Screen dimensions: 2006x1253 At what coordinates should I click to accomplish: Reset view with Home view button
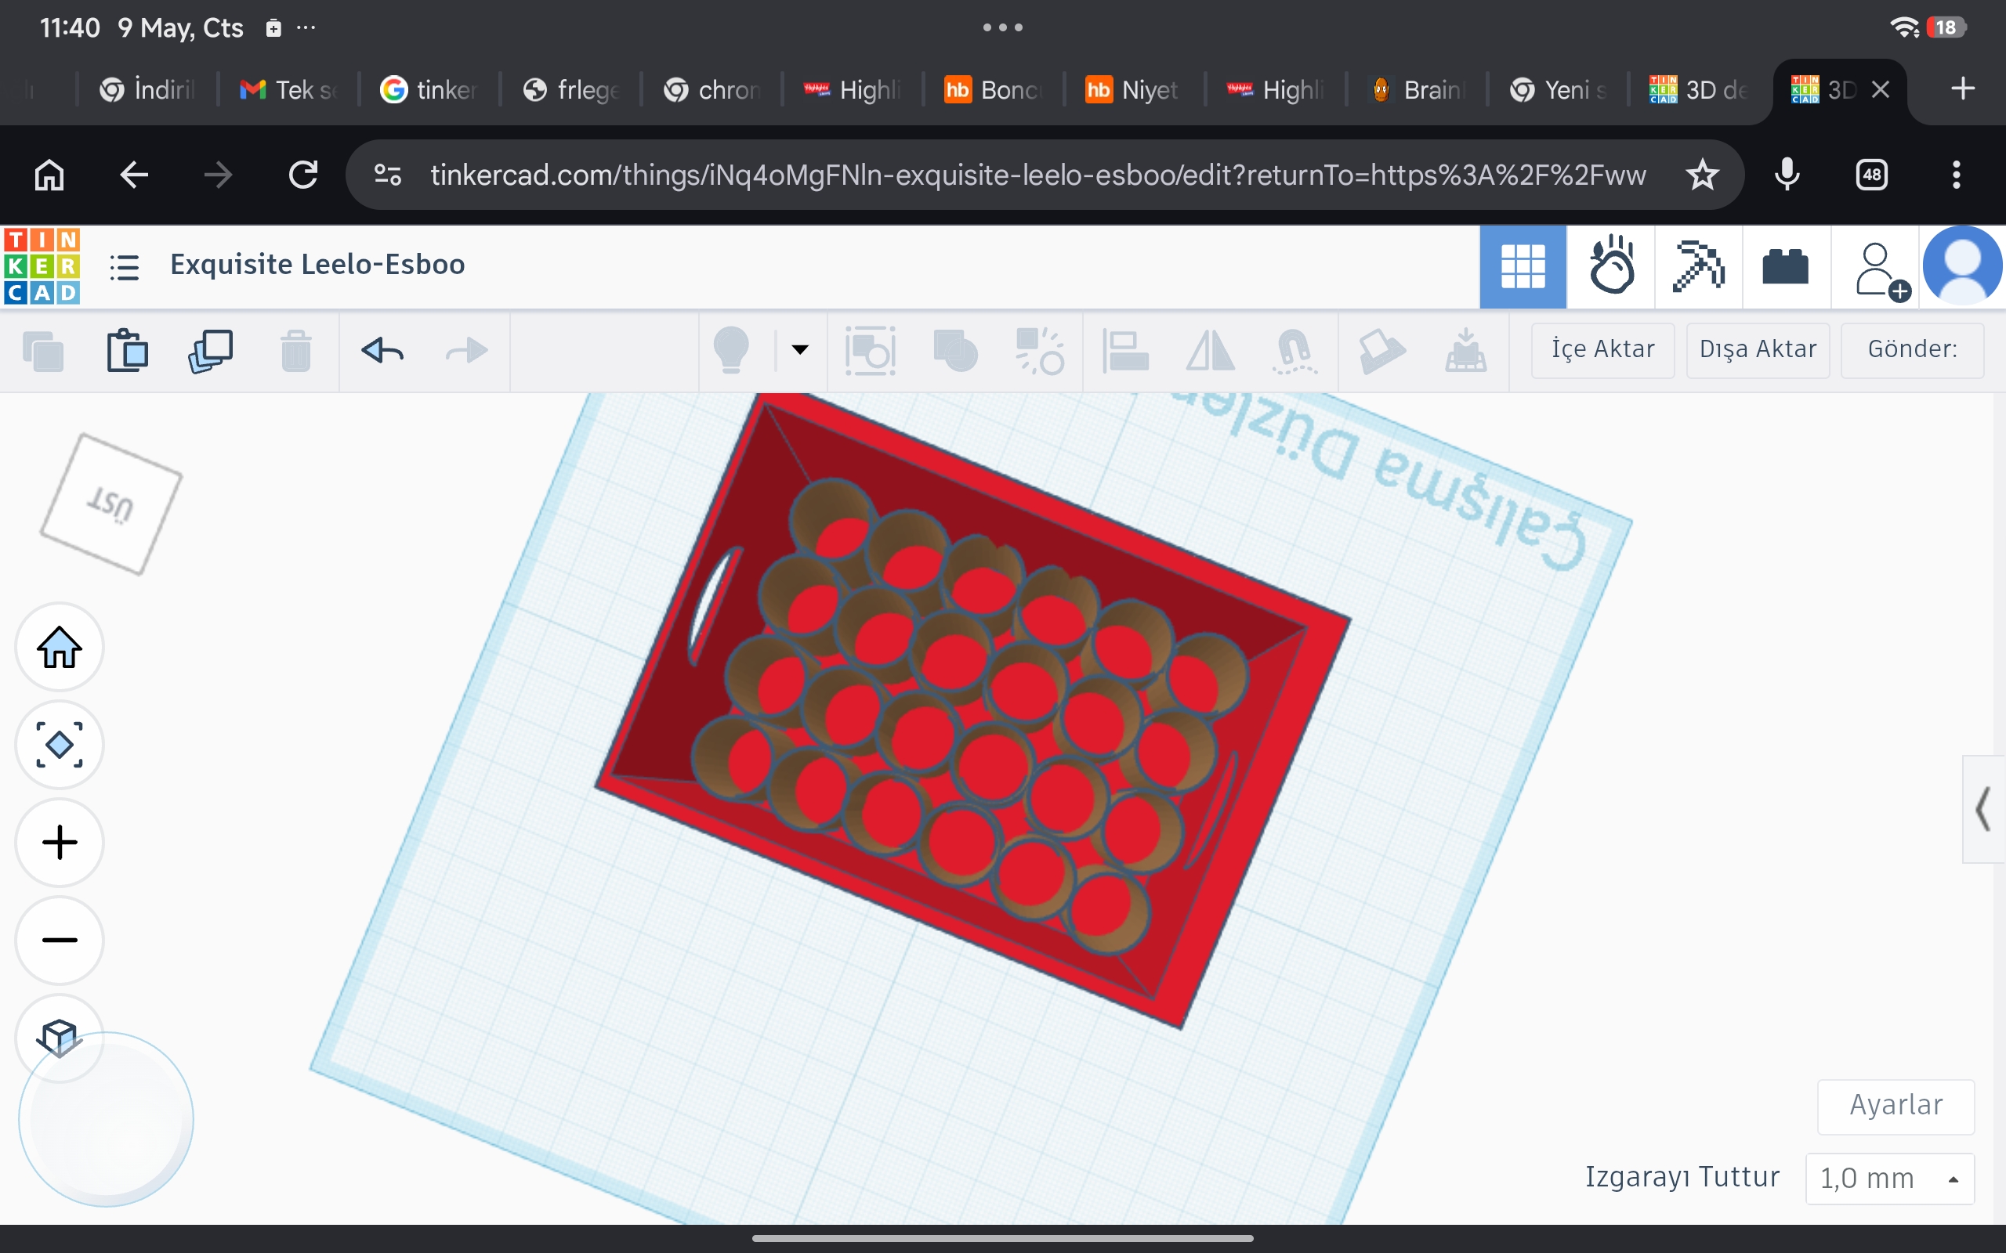tap(60, 647)
